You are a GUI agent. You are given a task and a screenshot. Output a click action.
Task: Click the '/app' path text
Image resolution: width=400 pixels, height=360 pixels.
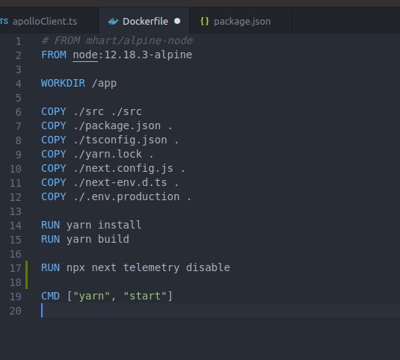coord(104,84)
